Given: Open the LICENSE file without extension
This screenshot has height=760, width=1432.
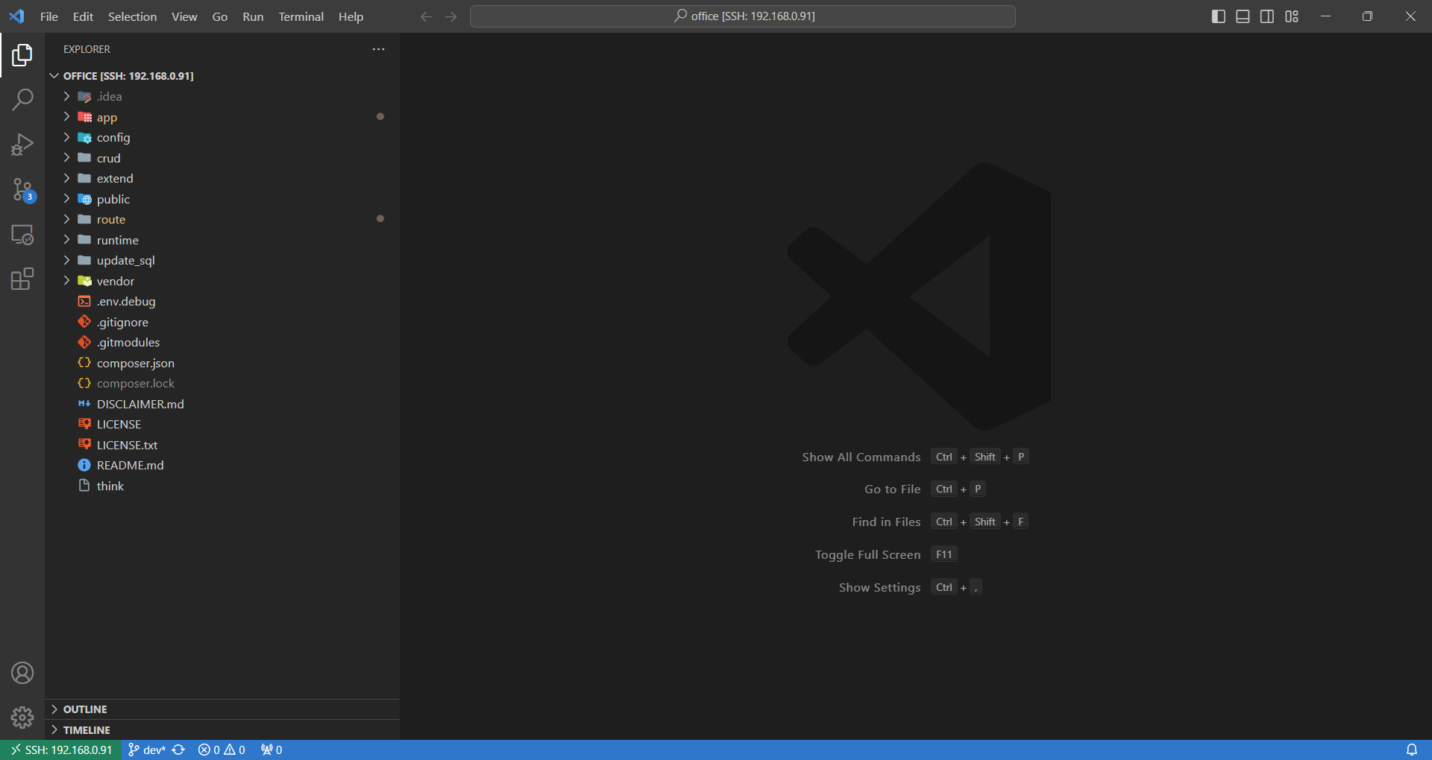Looking at the screenshot, I should tap(222, 425).
